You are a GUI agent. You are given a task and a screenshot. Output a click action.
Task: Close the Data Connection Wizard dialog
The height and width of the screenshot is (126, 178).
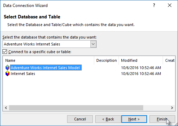click(170, 5)
